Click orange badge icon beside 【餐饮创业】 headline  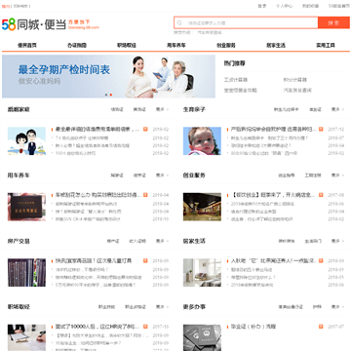(x=321, y=195)
